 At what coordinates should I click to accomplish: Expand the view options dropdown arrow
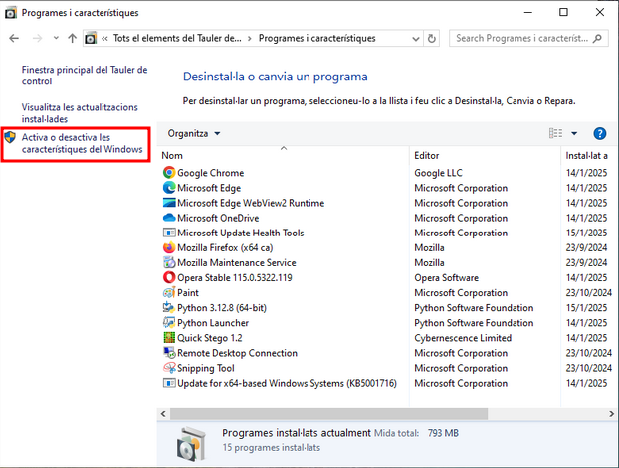coord(574,133)
